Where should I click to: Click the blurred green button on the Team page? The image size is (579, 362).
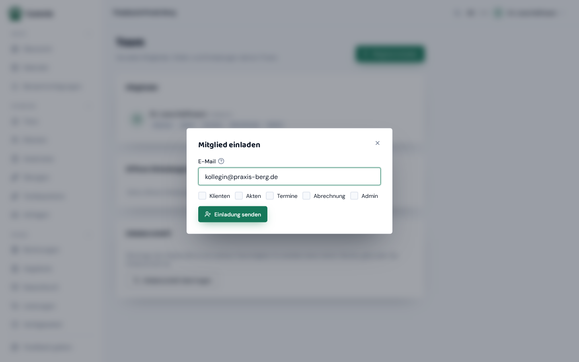pos(390,54)
